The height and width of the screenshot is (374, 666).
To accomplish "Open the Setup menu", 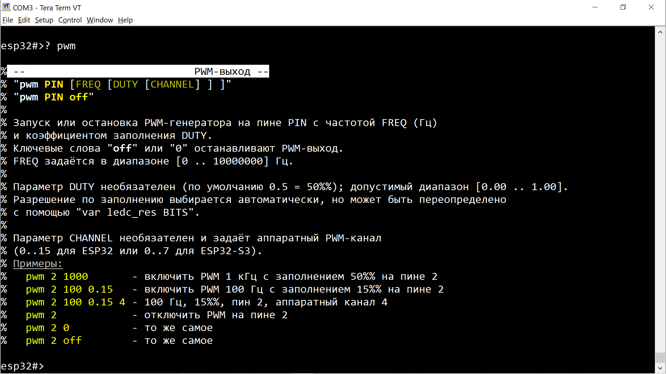I will click(x=44, y=20).
